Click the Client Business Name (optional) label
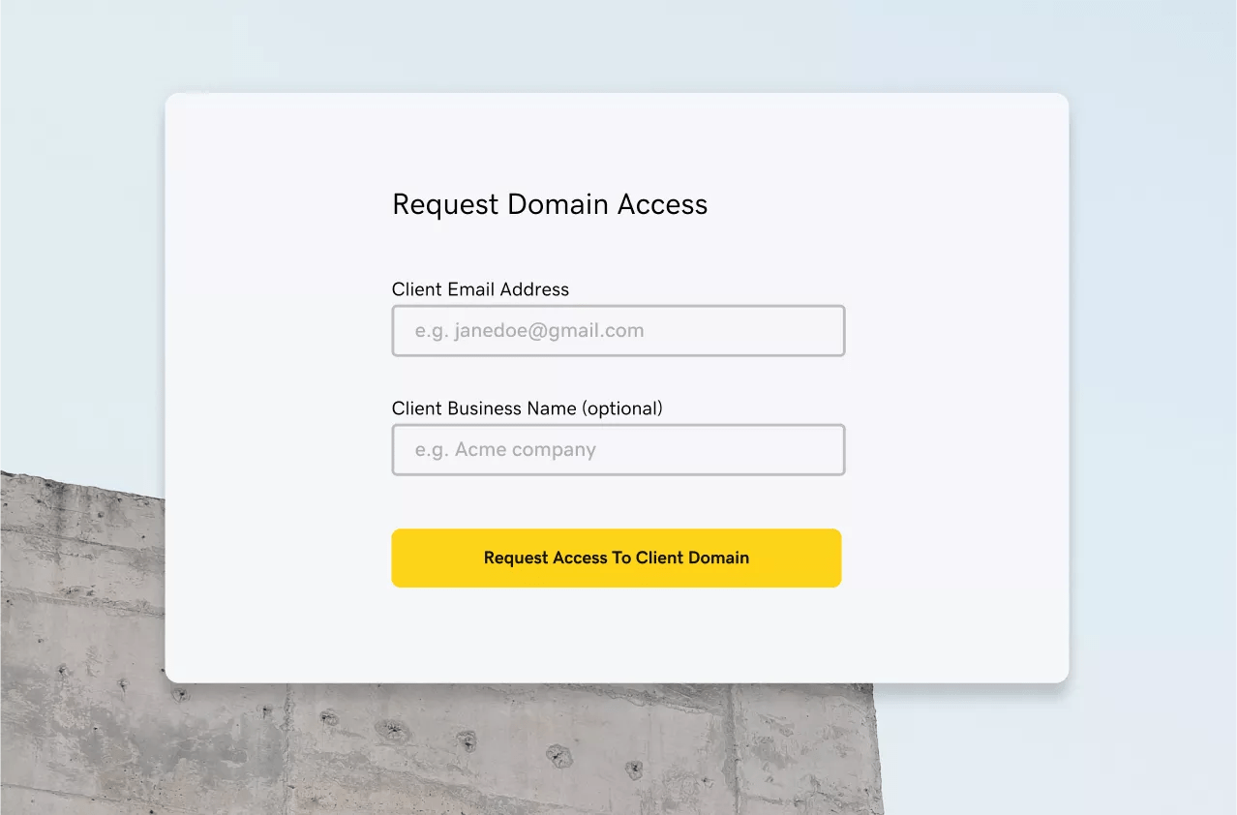The image size is (1237, 815). click(x=527, y=407)
